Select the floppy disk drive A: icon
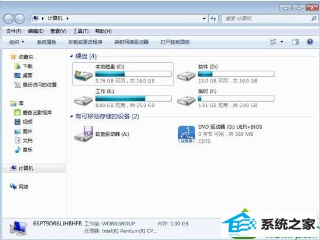 click(x=83, y=134)
